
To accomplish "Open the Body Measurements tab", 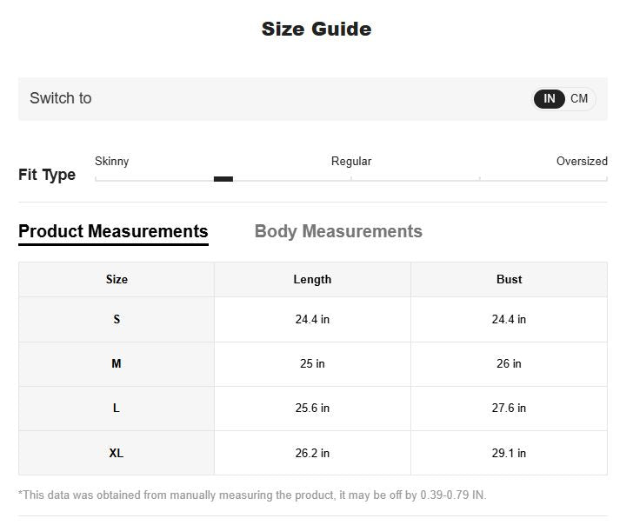I will point(338,231).
